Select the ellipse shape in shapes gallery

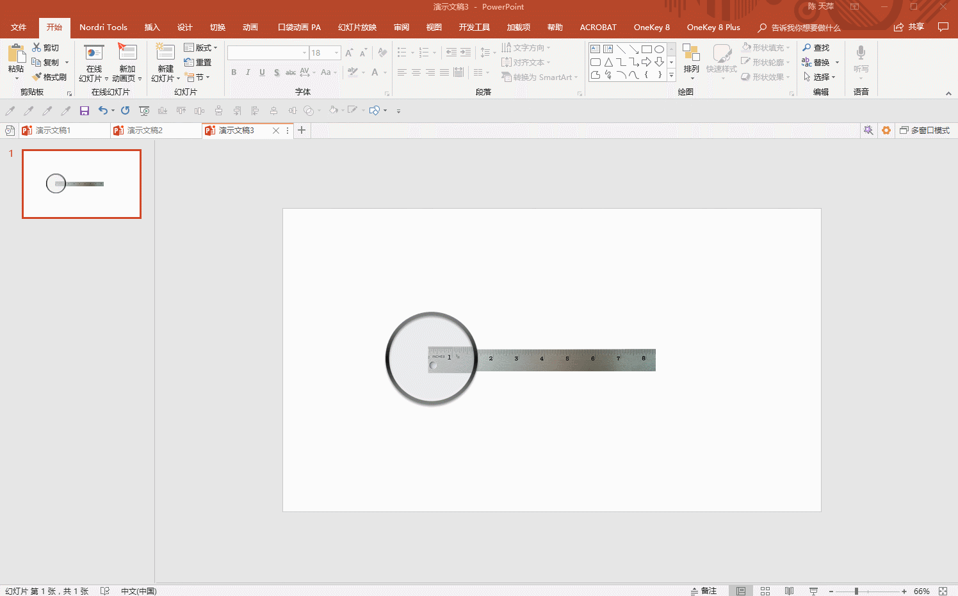(659, 49)
